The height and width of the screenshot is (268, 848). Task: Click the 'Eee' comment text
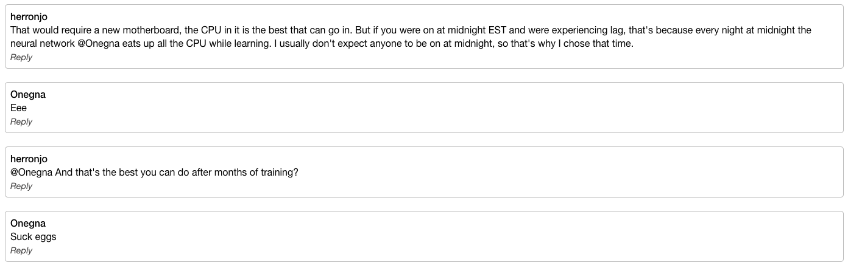[18, 108]
